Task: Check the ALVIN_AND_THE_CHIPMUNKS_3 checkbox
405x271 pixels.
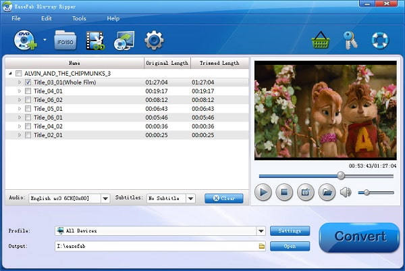Action: click(19, 74)
